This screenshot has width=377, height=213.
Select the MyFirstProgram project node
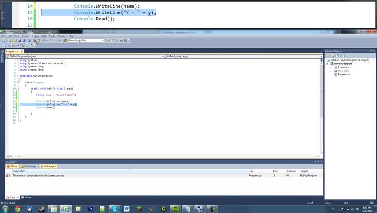click(341, 64)
